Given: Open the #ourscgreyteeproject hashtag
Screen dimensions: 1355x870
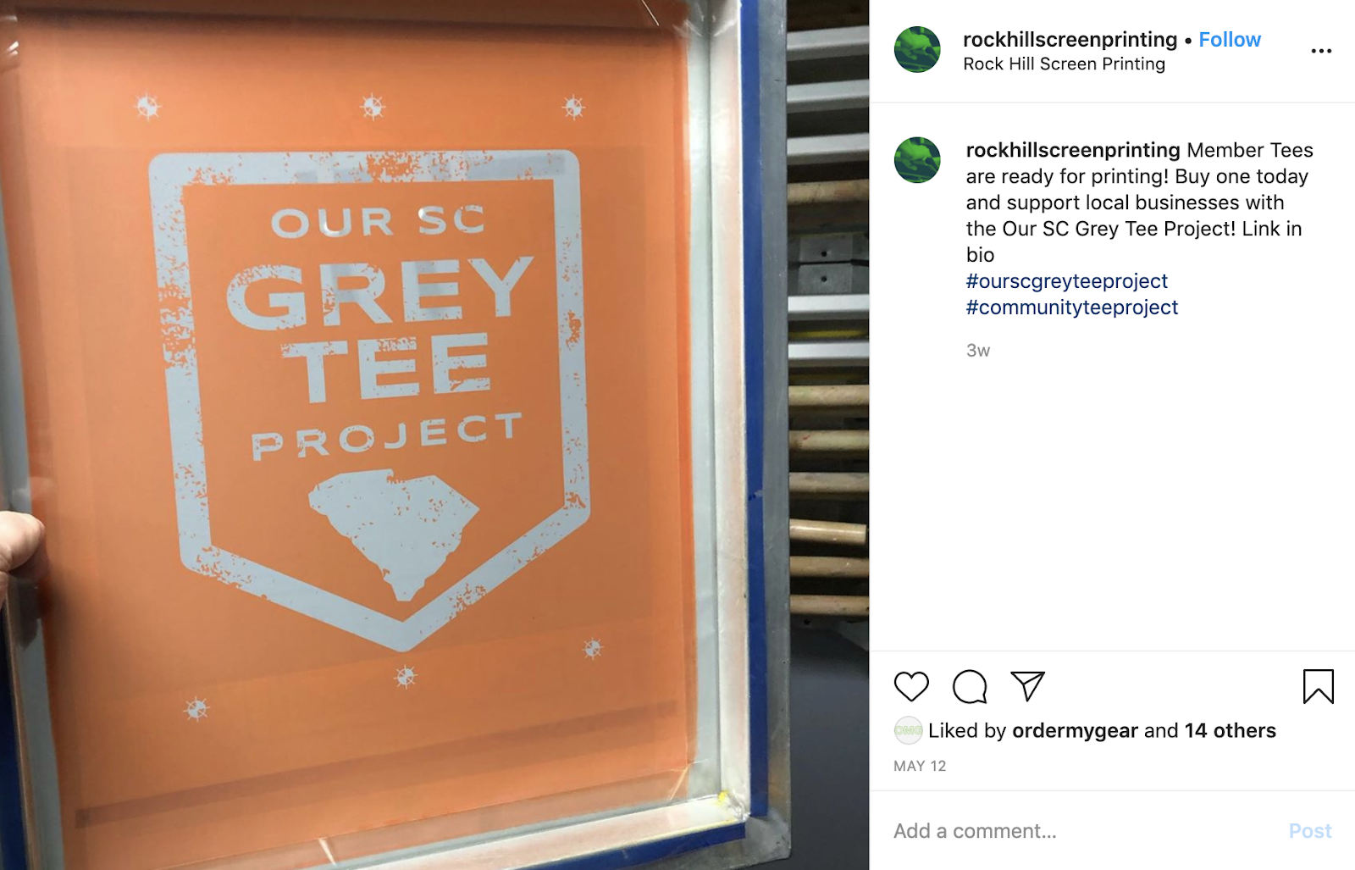Looking at the screenshot, I should pos(1066,281).
